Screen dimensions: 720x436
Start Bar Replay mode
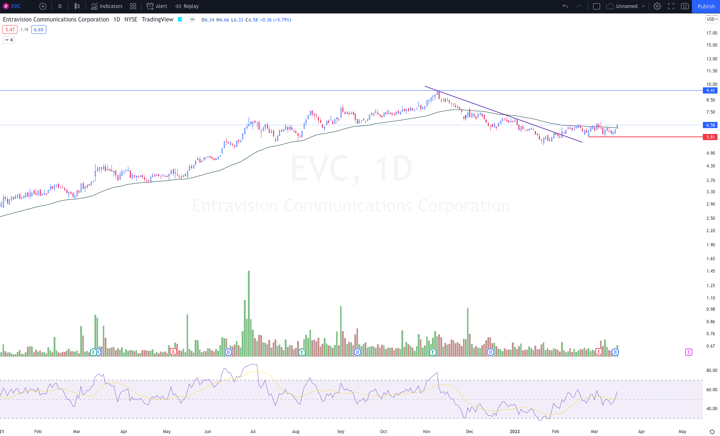[x=187, y=6]
